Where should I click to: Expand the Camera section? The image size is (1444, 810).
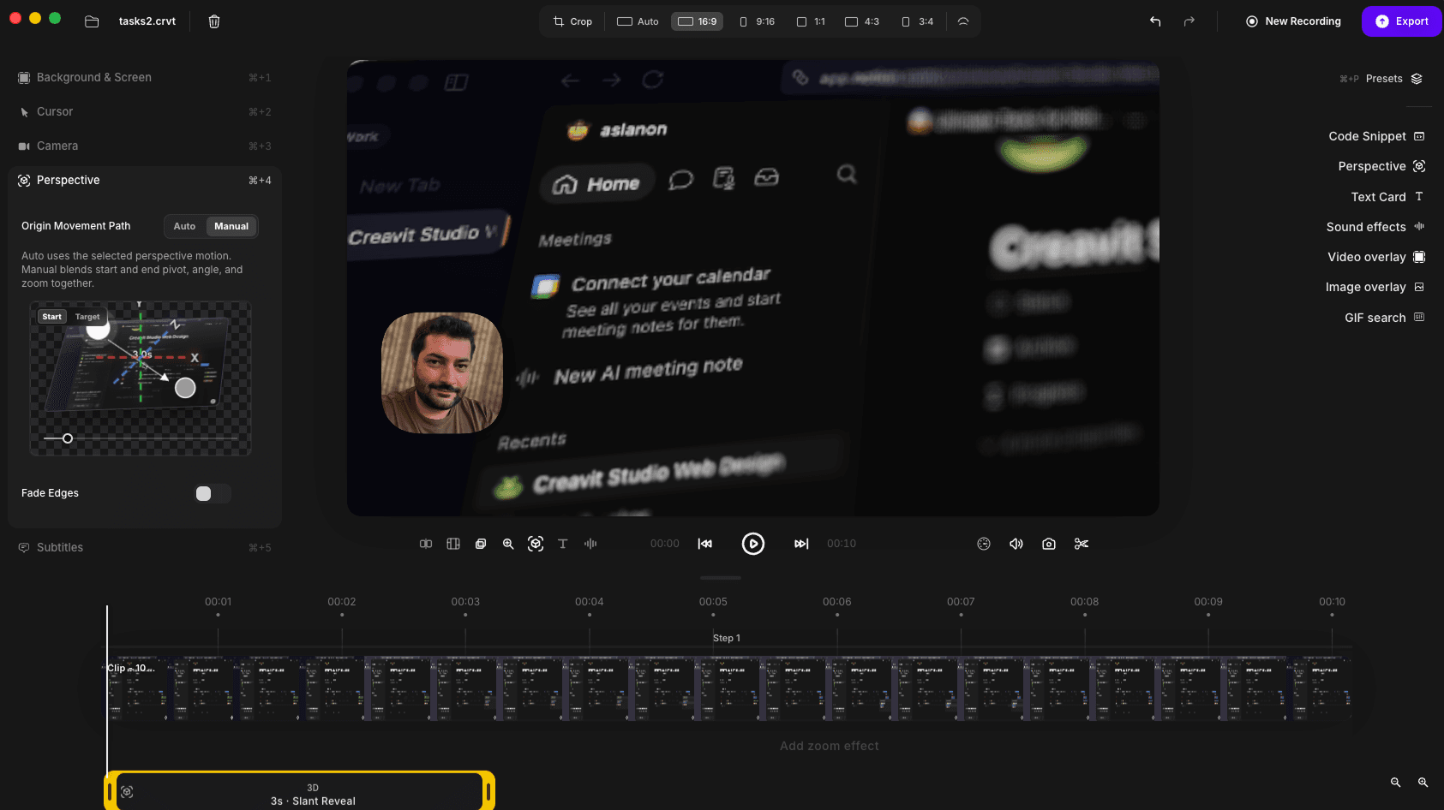point(145,146)
